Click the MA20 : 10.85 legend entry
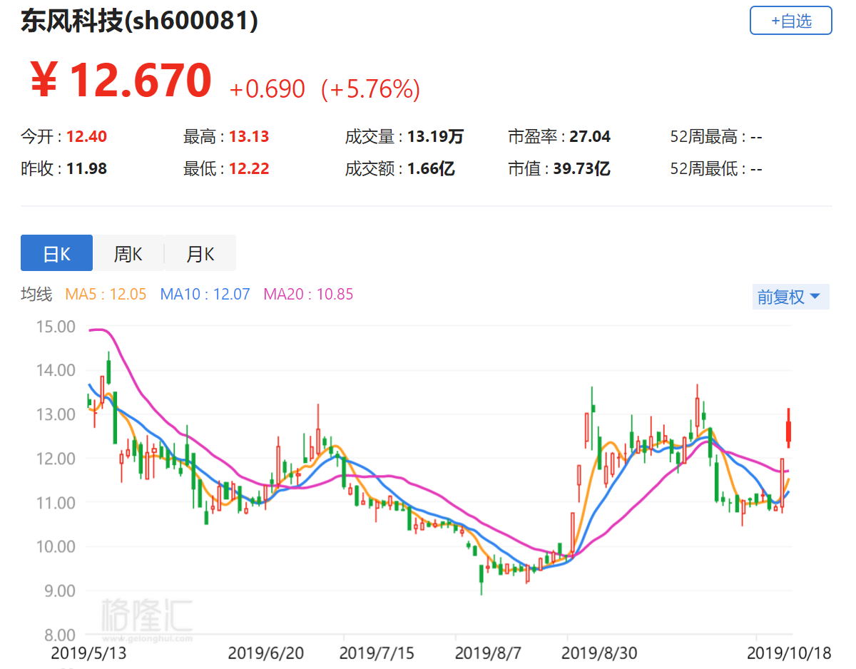This screenshot has width=856, height=669. click(x=308, y=294)
